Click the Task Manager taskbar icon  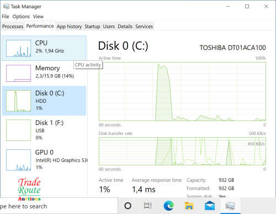pos(230,206)
